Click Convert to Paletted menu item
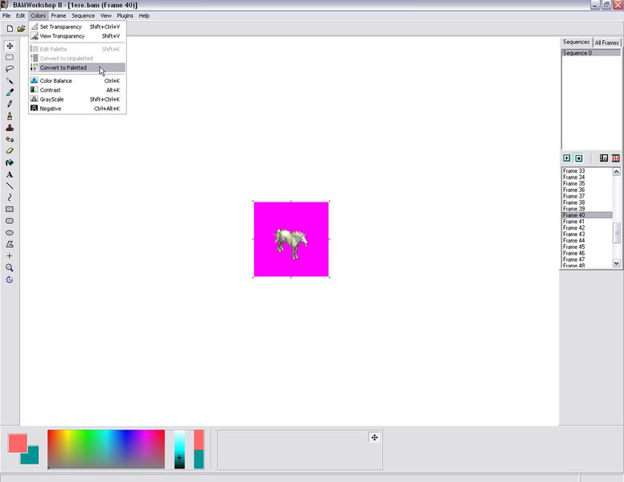Viewport: 624px width, 482px height. click(x=78, y=67)
